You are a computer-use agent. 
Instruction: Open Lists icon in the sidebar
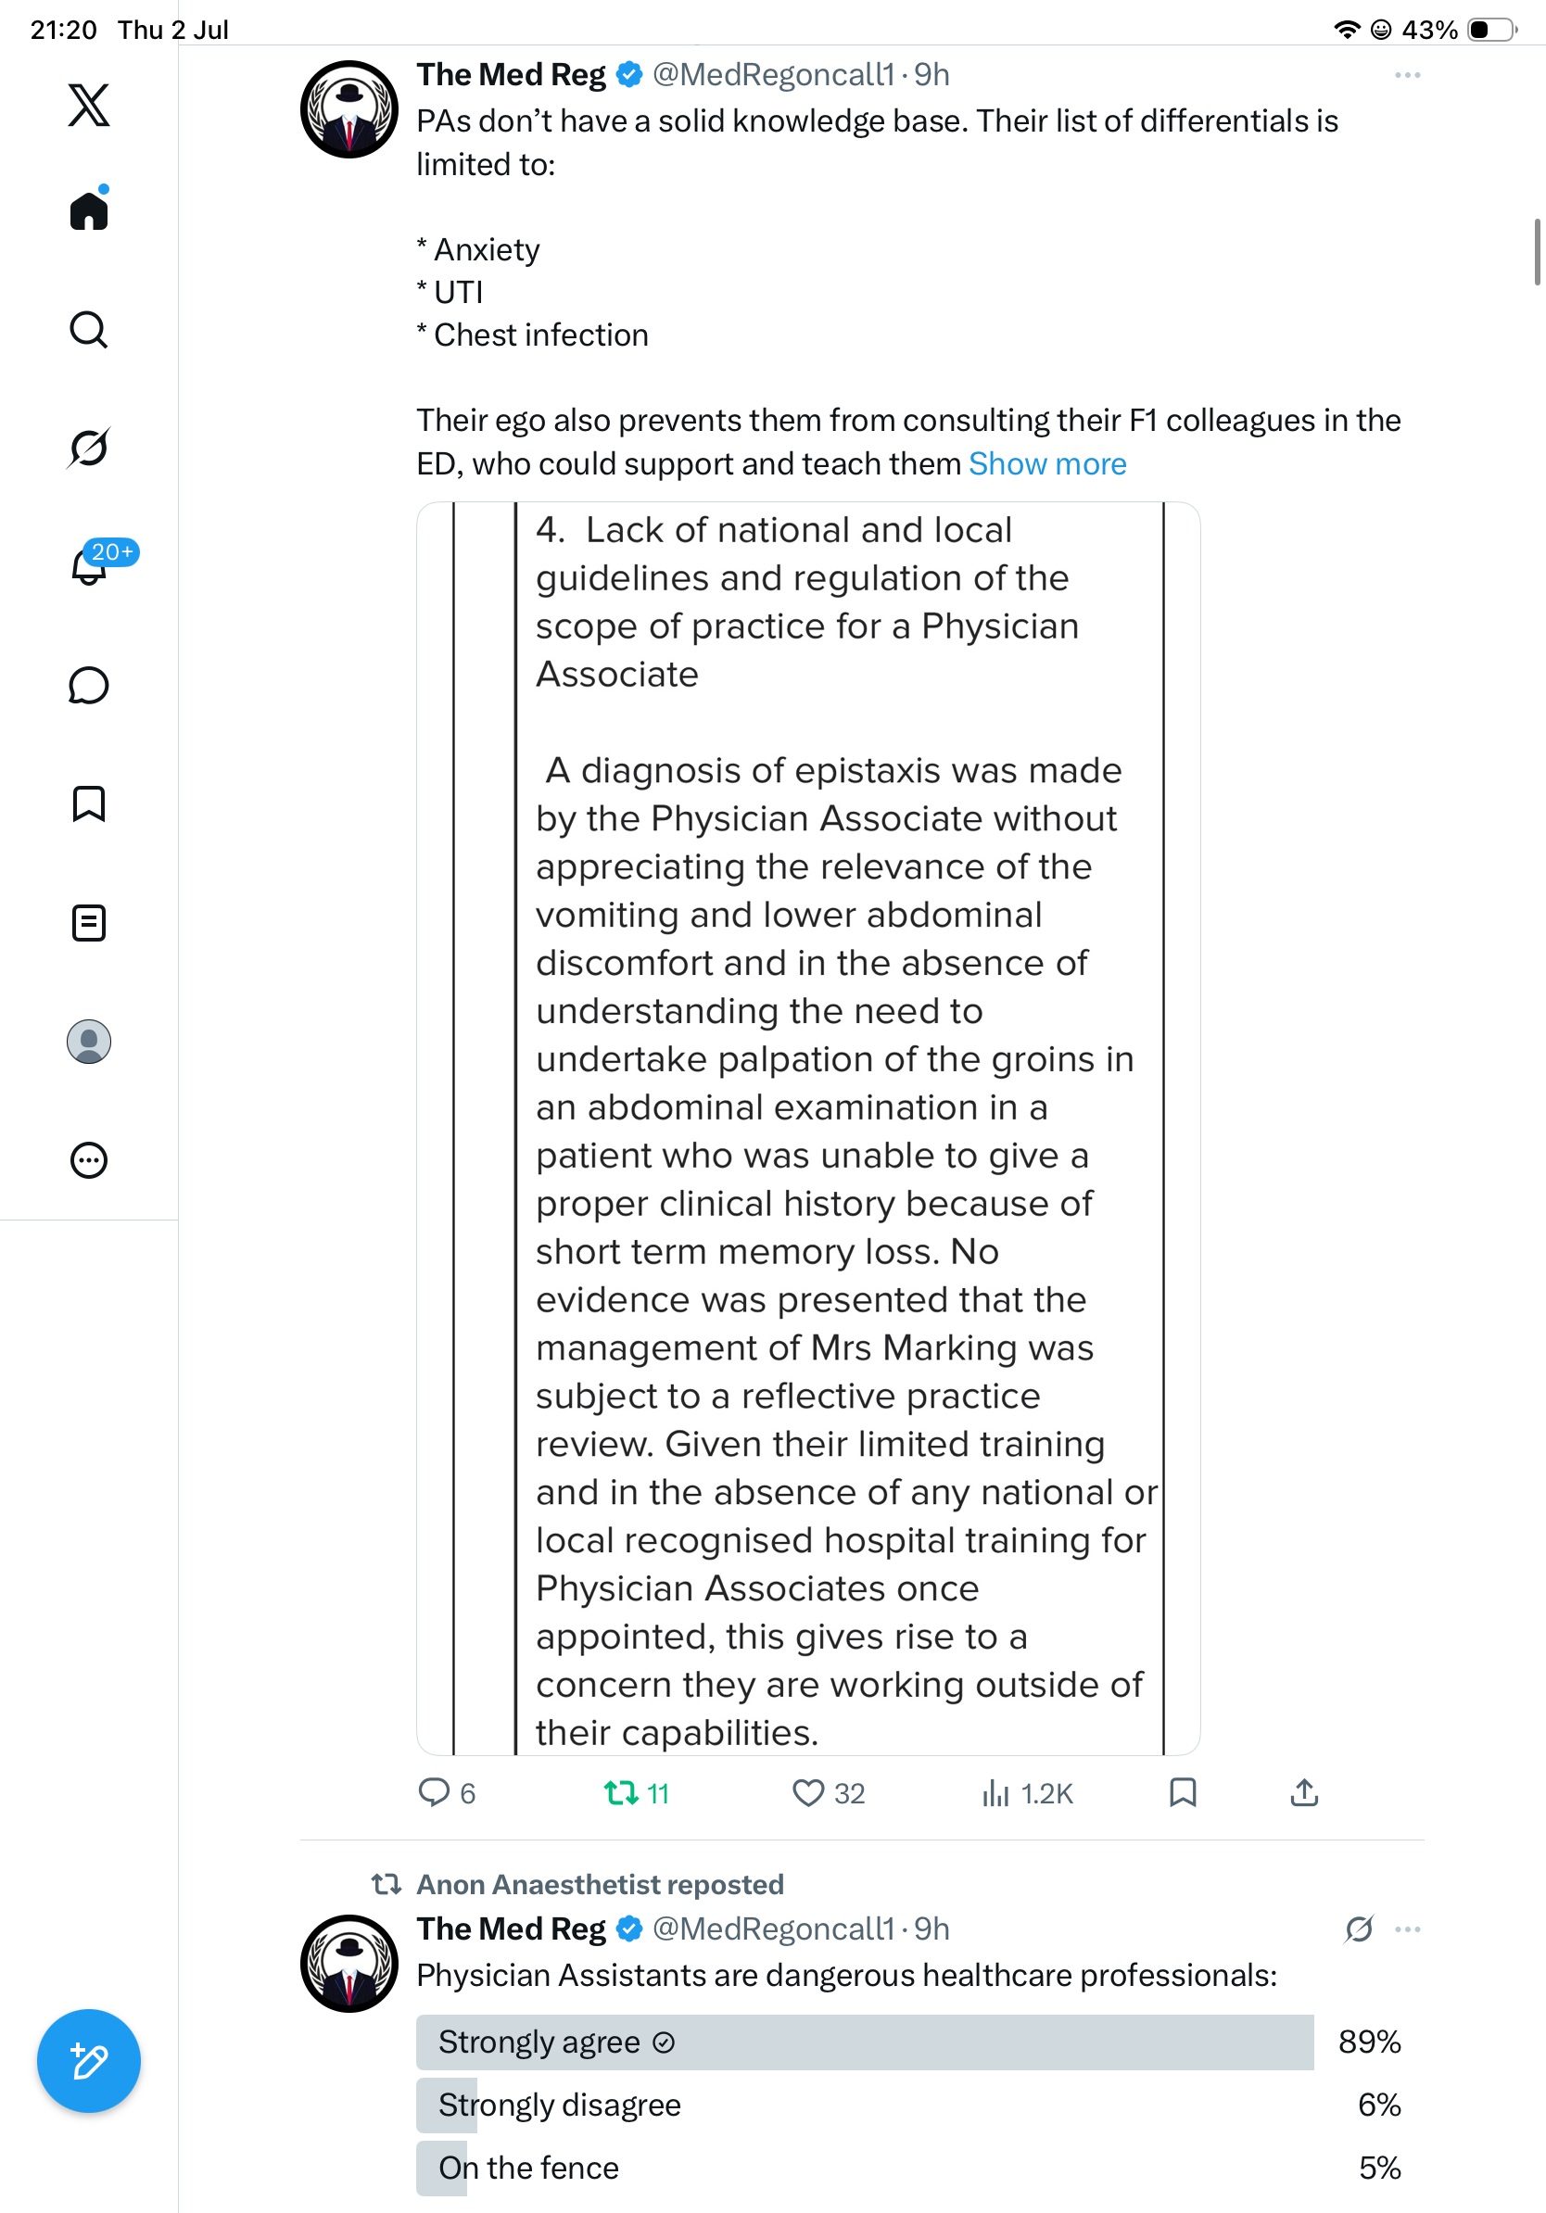coord(89,922)
